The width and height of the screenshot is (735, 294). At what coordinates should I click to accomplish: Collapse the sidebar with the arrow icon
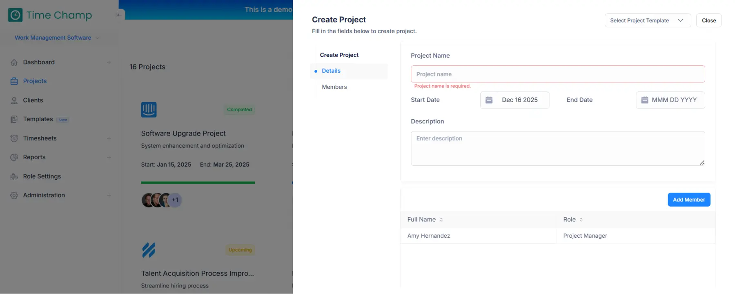(x=118, y=15)
